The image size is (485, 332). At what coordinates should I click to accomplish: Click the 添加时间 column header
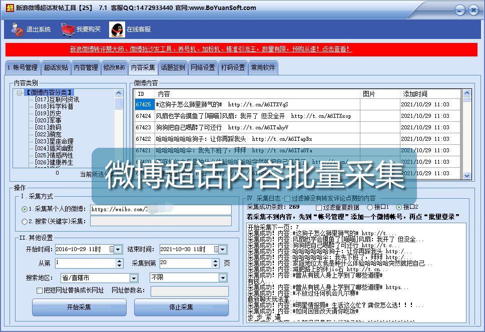[430, 94]
